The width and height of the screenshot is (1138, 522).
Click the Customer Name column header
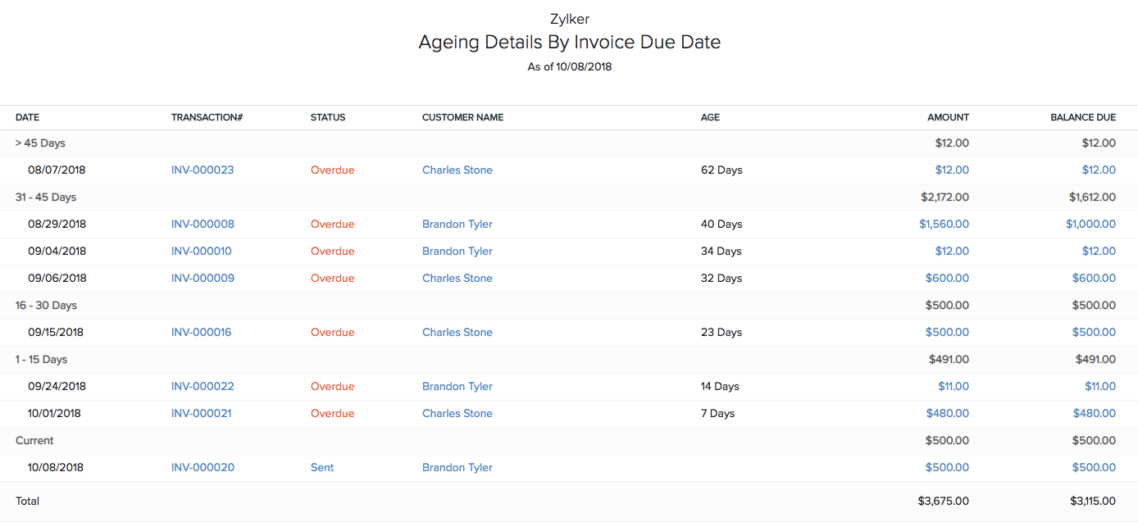(x=462, y=118)
